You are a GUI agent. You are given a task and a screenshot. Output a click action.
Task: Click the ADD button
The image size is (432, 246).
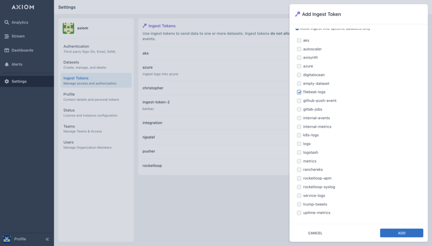[402, 233]
